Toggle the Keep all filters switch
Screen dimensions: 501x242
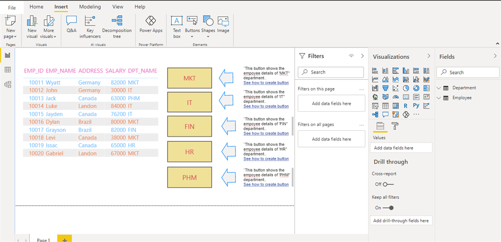point(388,208)
